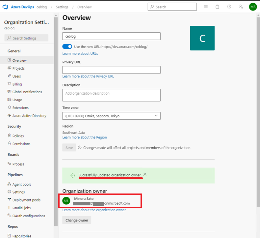
Task: Open OAuth configurations settings
Action: pos(29,216)
